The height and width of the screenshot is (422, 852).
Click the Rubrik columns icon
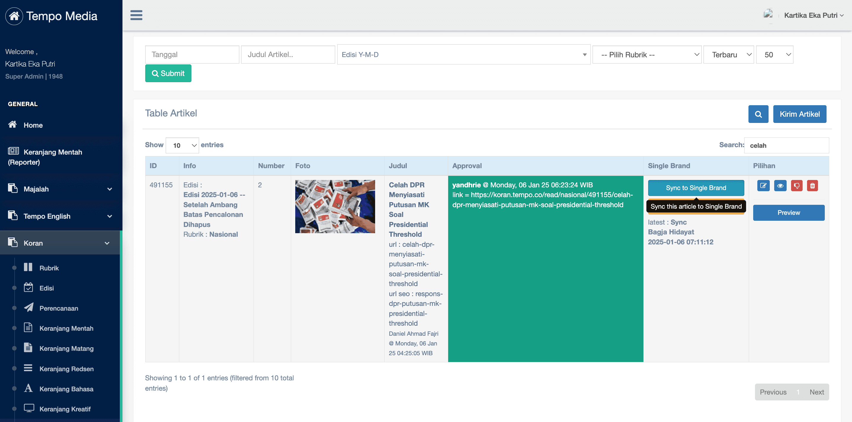[x=28, y=267]
